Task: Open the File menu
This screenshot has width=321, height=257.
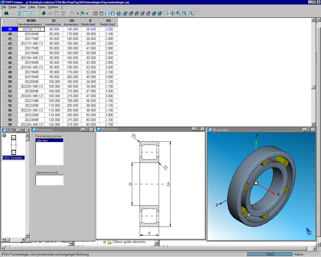Action: point(4,7)
